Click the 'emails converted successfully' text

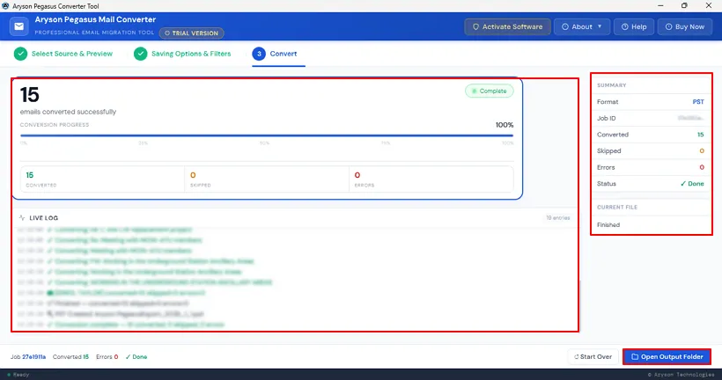click(x=68, y=112)
